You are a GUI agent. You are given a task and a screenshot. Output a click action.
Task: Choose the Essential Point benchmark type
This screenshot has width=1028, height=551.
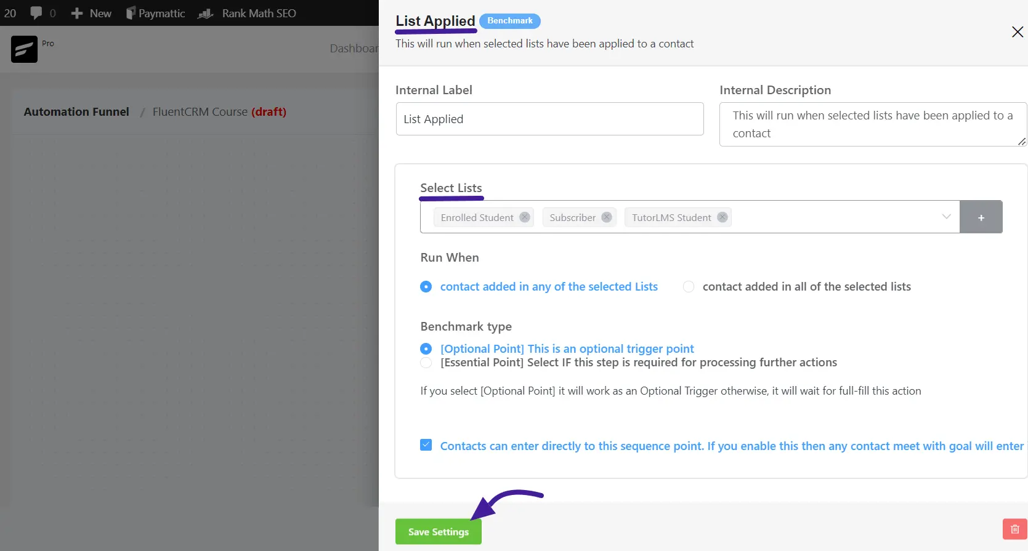coord(426,363)
